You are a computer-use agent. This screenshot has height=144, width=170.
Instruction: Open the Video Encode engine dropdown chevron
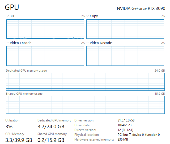tap(7, 43)
